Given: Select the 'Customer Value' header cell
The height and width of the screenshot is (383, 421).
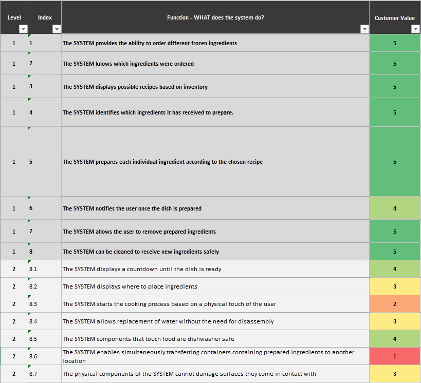Looking at the screenshot, I should tap(395, 17).
